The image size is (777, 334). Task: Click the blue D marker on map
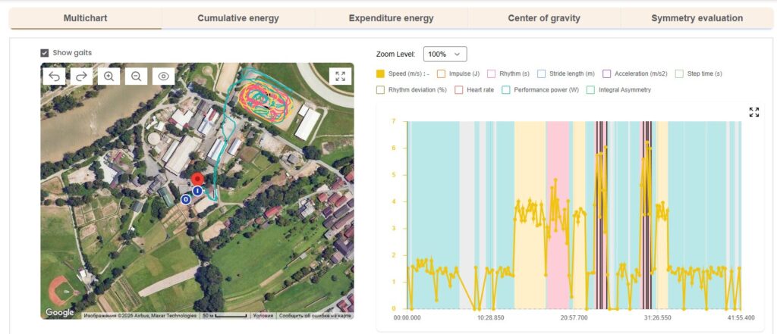pyautogui.click(x=186, y=199)
